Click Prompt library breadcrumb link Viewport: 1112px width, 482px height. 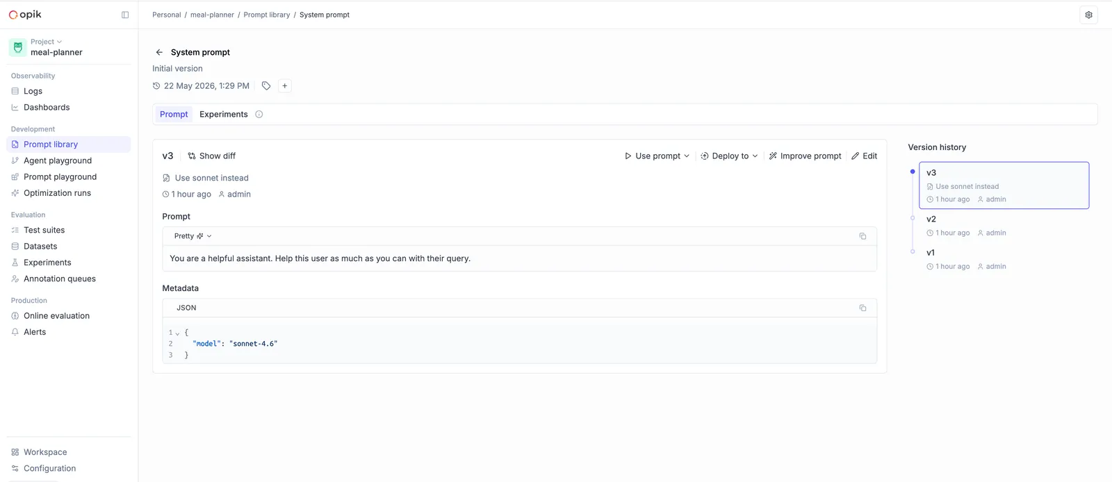click(x=267, y=15)
